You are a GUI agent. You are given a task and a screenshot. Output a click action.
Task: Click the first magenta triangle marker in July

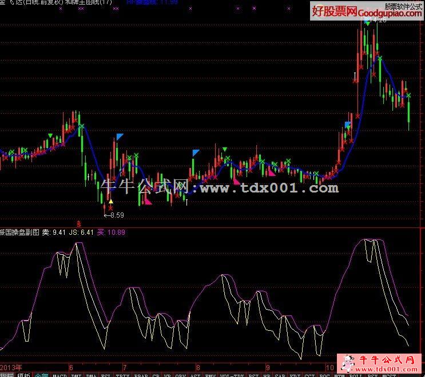(x=148, y=200)
